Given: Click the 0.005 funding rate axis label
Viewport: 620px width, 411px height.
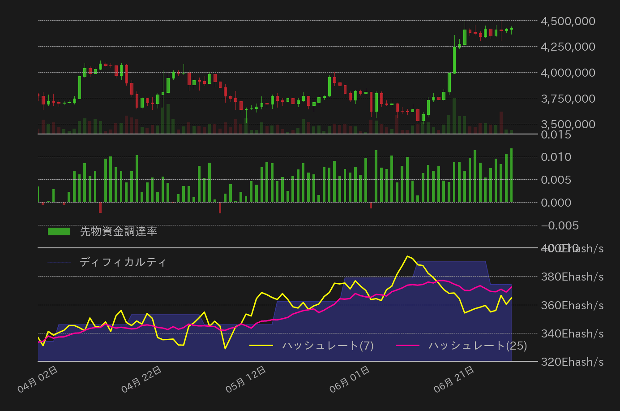Looking at the screenshot, I should pyautogui.click(x=556, y=180).
